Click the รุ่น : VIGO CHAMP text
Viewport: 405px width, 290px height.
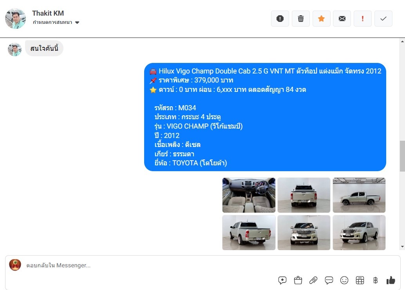click(x=198, y=126)
